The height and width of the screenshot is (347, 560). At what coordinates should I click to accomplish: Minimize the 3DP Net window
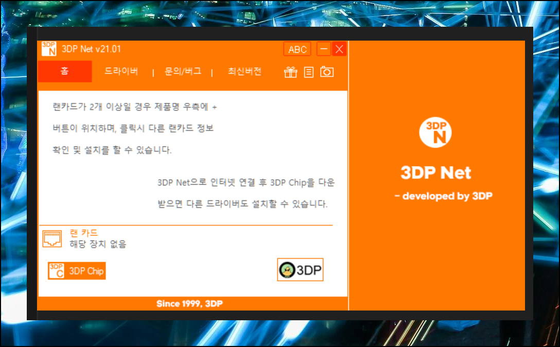[x=324, y=49]
